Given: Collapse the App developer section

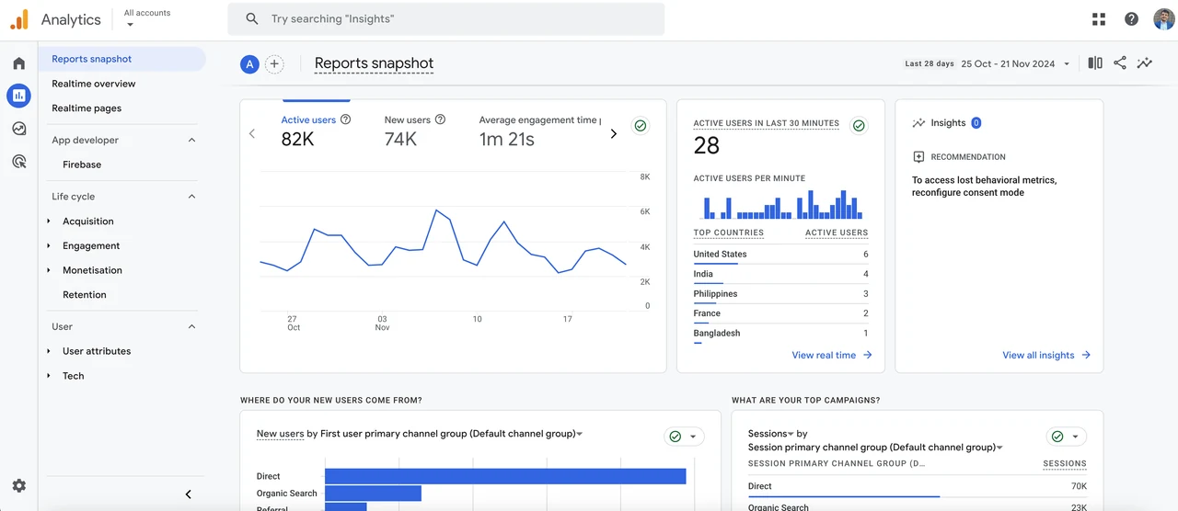Looking at the screenshot, I should click(x=191, y=141).
